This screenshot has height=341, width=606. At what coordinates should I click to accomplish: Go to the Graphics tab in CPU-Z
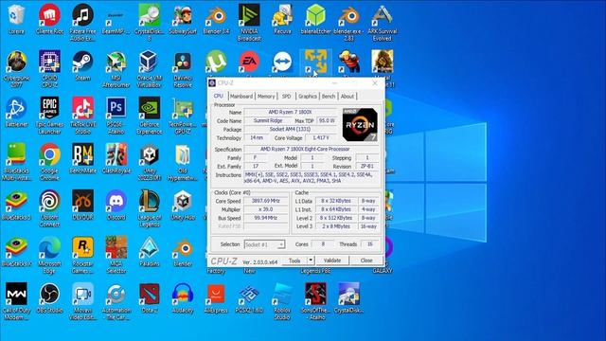click(x=308, y=97)
